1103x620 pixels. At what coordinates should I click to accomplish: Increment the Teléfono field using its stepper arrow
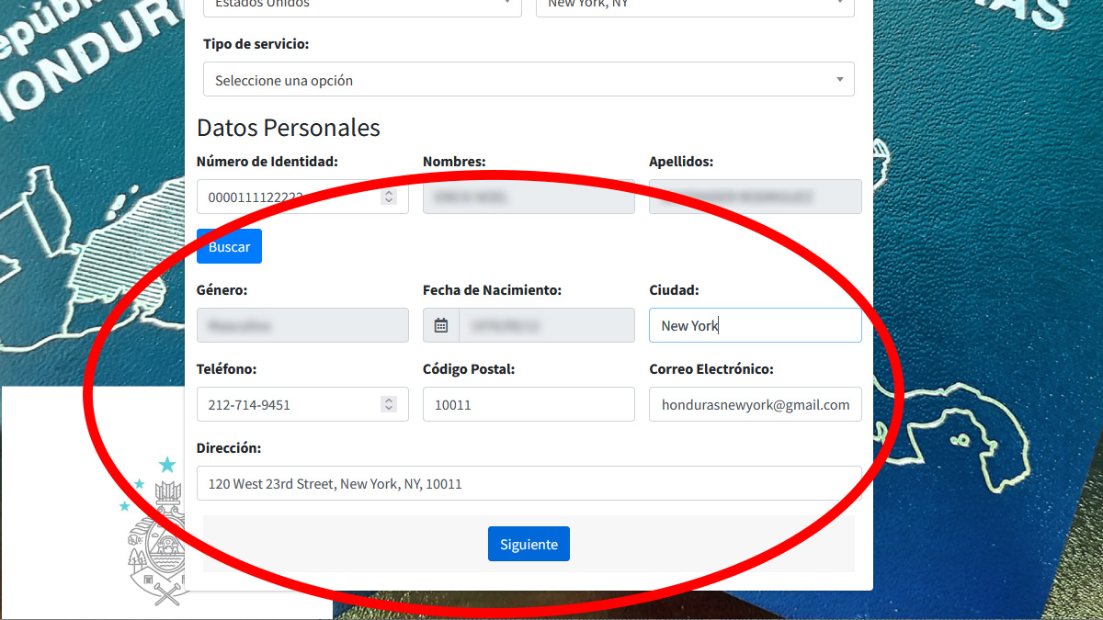[389, 400]
